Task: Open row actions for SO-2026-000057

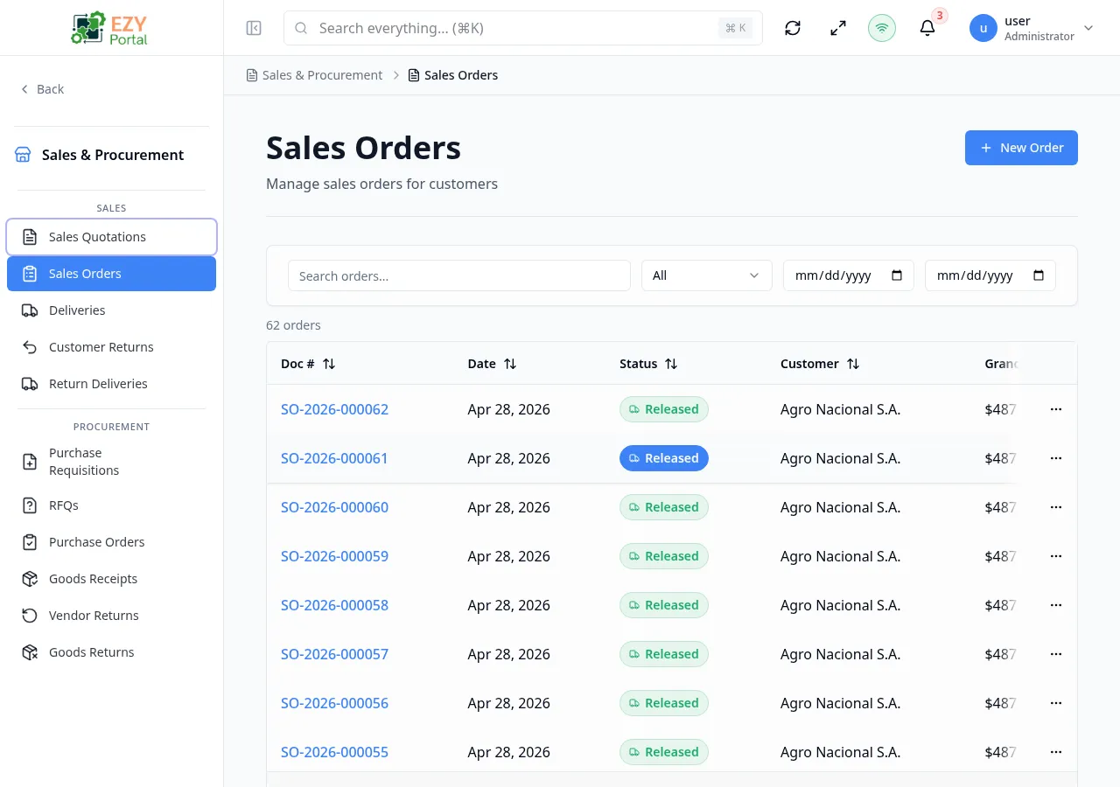Action: click(1056, 654)
